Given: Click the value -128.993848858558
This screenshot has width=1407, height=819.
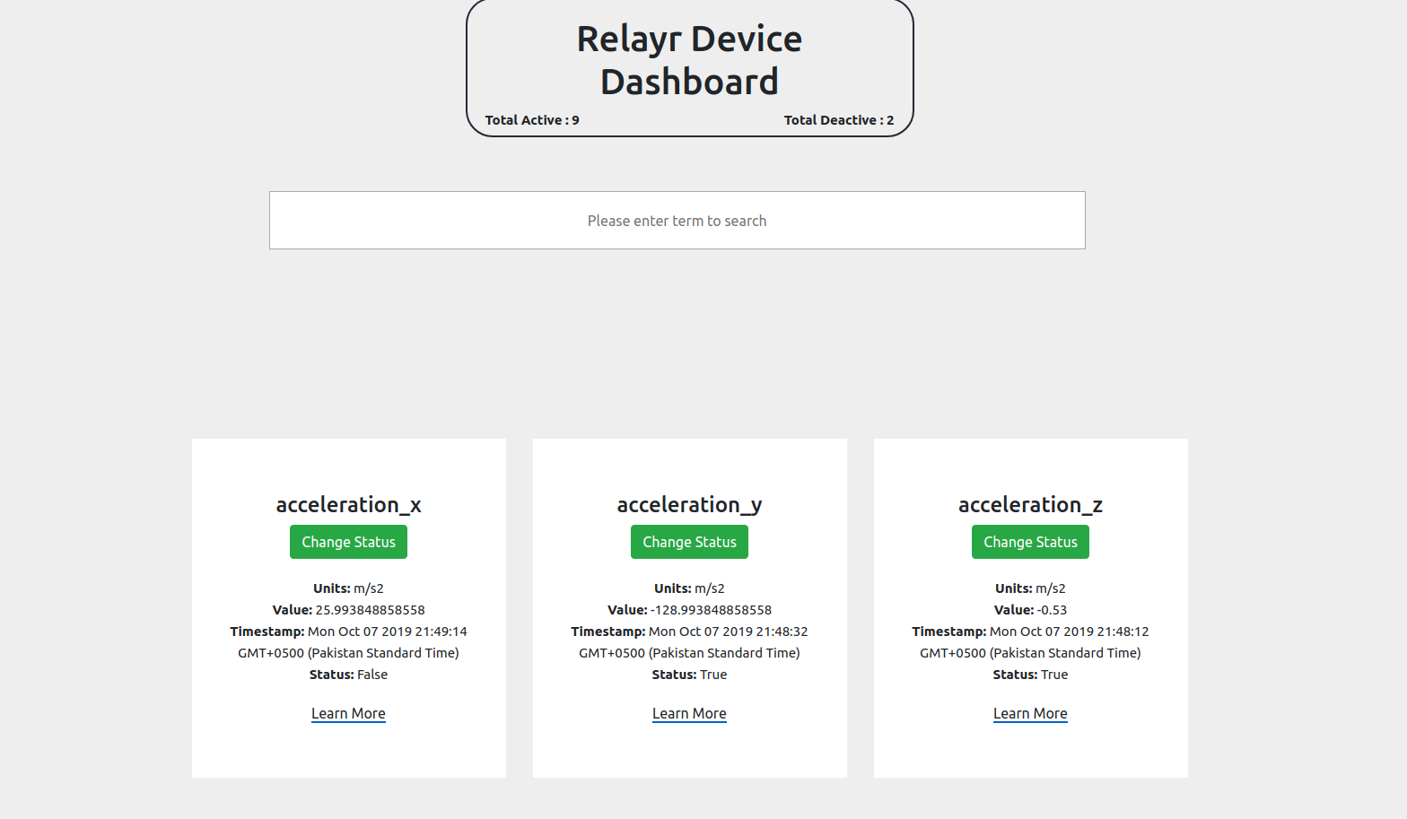Looking at the screenshot, I should [x=711, y=610].
